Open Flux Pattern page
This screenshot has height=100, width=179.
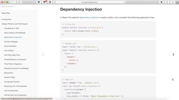9,51
